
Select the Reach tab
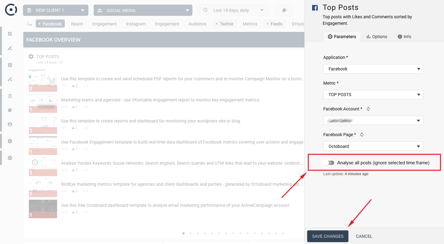[x=77, y=24]
